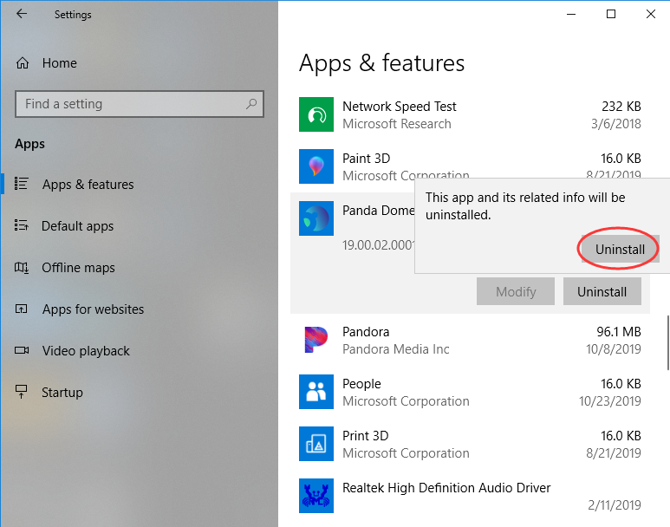Click the Pandora Media Inc publisher text
The width and height of the screenshot is (670, 527).
coord(396,349)
